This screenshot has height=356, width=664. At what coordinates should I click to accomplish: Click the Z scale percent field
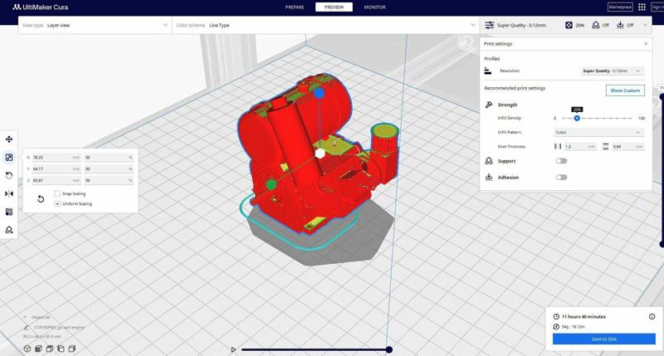pyautogui.click(x=109, y=180)
